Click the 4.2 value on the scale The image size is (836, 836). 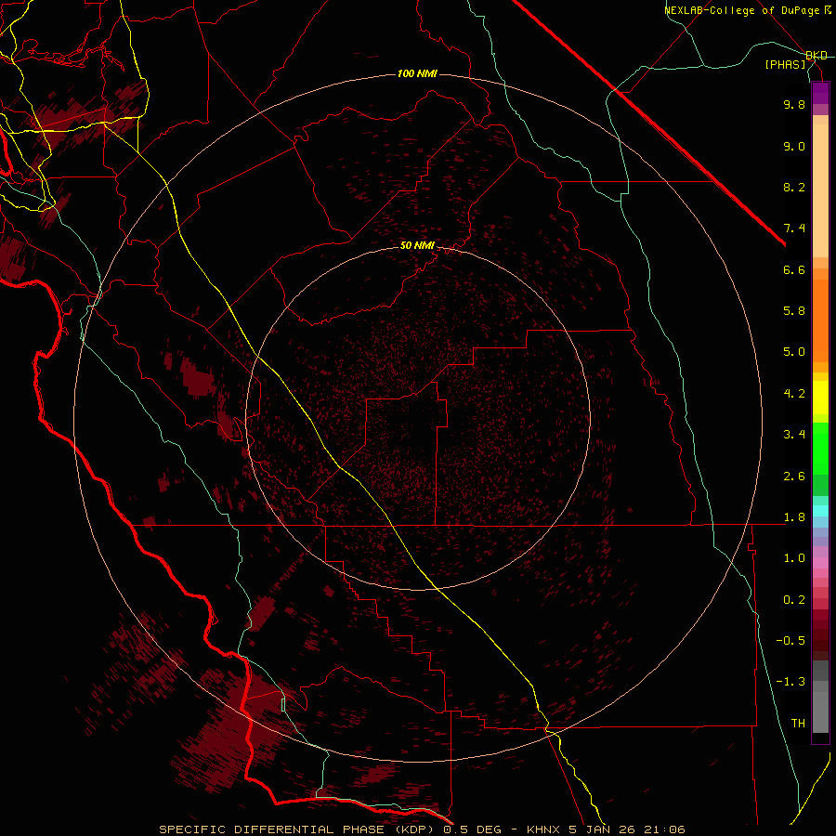[794, 394]
